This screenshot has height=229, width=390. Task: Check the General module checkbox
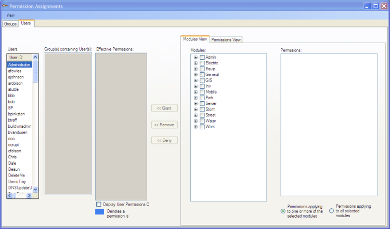pos(202,74)
